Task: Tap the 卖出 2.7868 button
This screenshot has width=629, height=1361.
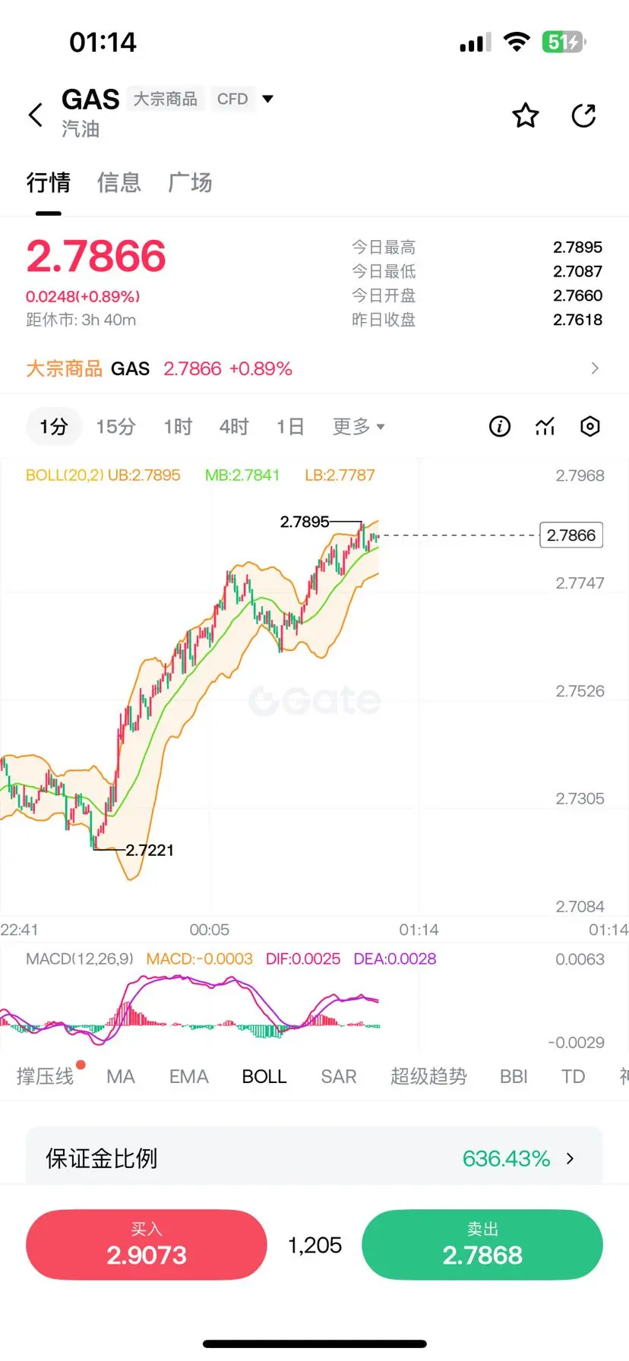Action: click(482, 1245)
